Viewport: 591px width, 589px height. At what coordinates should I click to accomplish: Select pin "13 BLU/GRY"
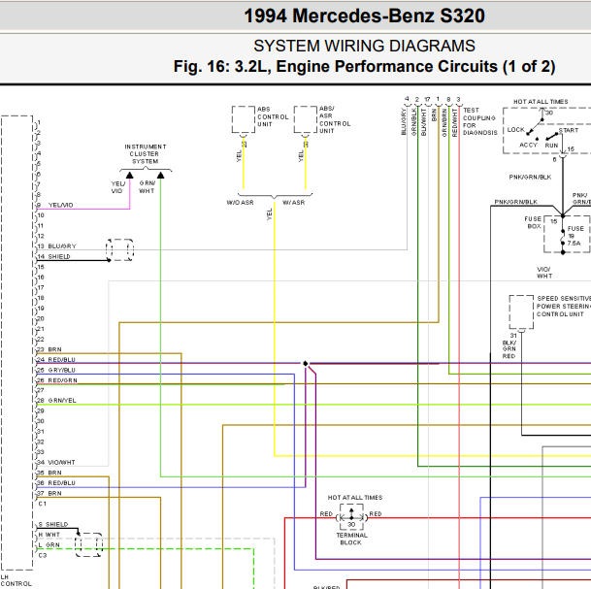pos(56,246)
